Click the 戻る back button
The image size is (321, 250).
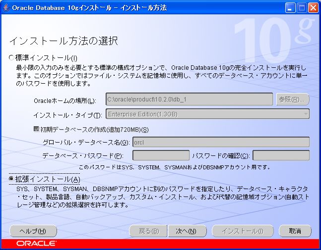pyautogui.click(x=148, y=231)
